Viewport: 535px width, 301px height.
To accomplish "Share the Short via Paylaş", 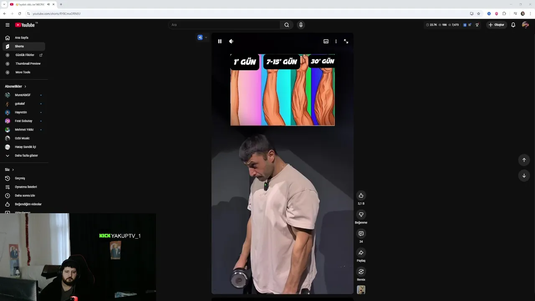I will point(361,253).
